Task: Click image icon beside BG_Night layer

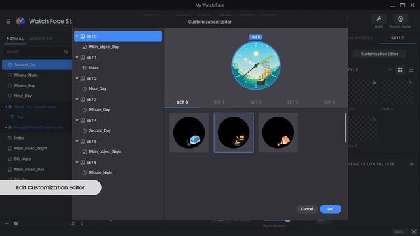Action: click(x=10, y=159)
